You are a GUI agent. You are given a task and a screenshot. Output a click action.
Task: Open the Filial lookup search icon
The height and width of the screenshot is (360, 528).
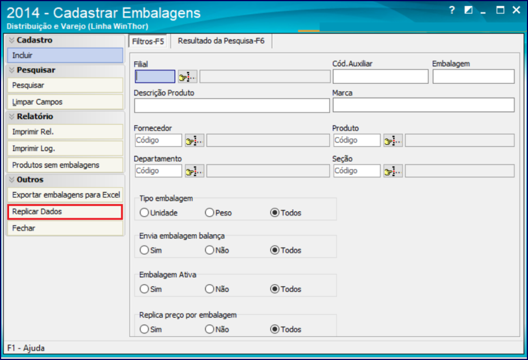point(188,77)
